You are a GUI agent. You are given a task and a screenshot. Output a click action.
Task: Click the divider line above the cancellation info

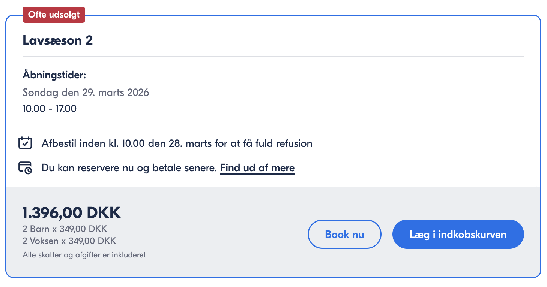point(273,124)
